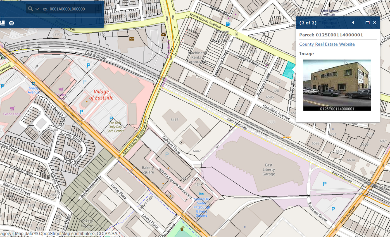Go to previous feature in popup

pyautogui.click(x=353, y=23)
